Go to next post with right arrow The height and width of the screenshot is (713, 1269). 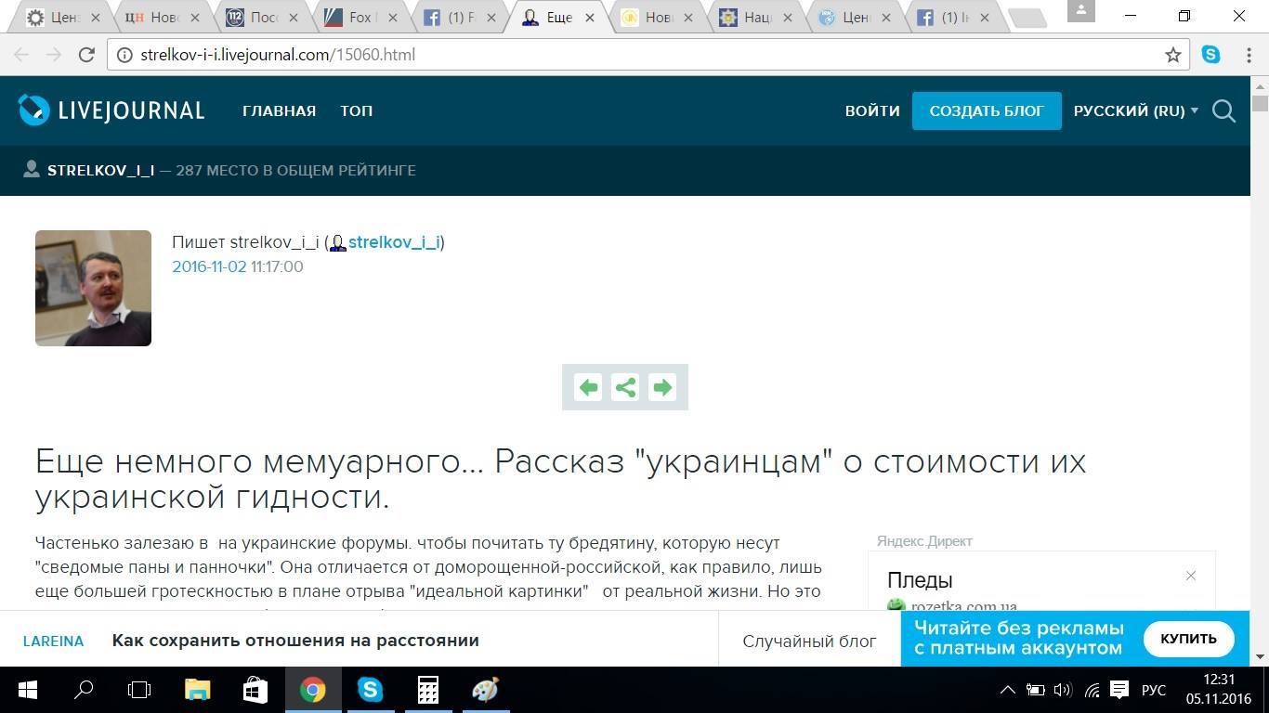tap(662, 387)
